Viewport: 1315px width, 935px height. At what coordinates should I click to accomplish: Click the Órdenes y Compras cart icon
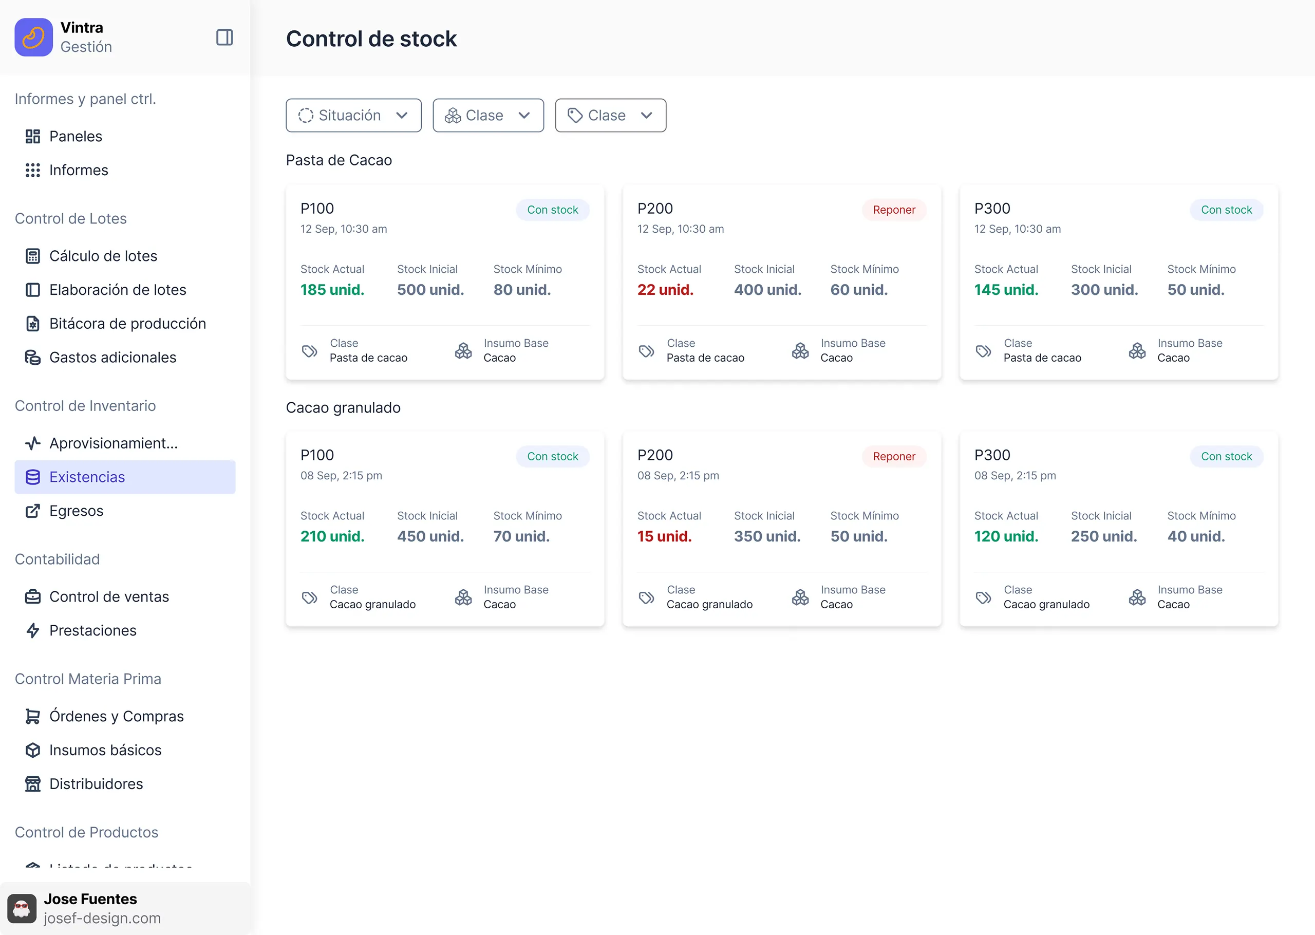point(33,716)
